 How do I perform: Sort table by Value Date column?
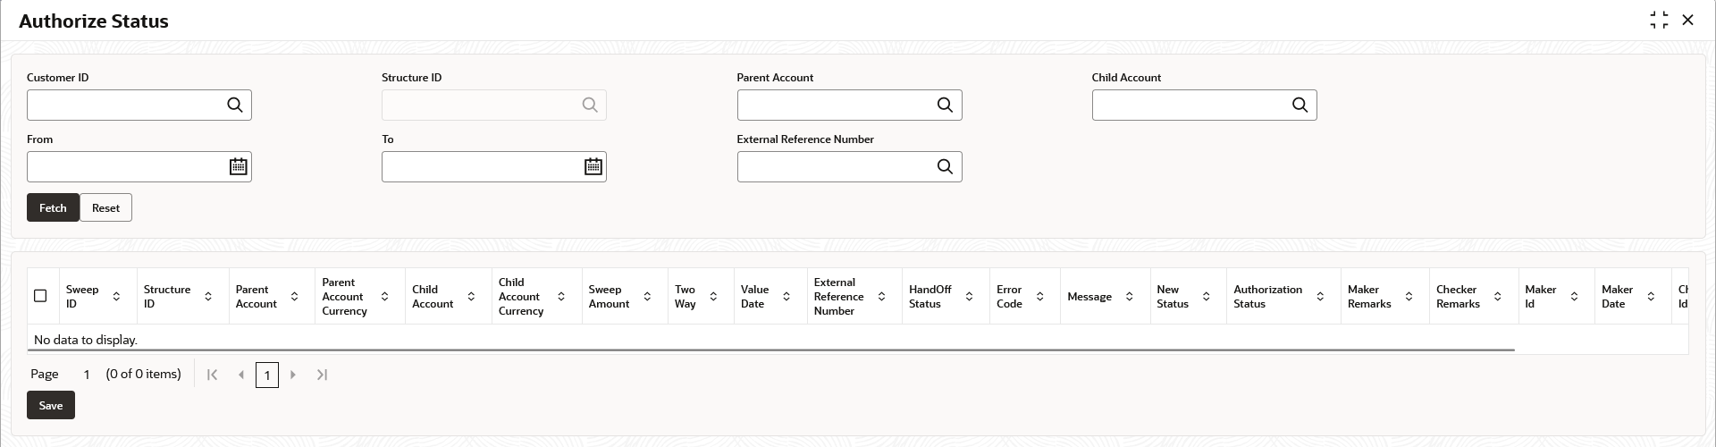[x=786, y=296]
